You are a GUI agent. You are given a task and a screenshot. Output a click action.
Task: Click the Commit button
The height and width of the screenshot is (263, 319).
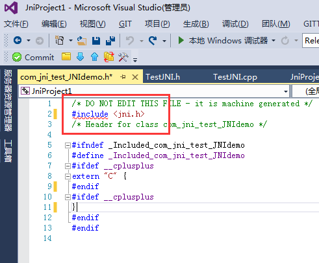(x=33, y=58)
